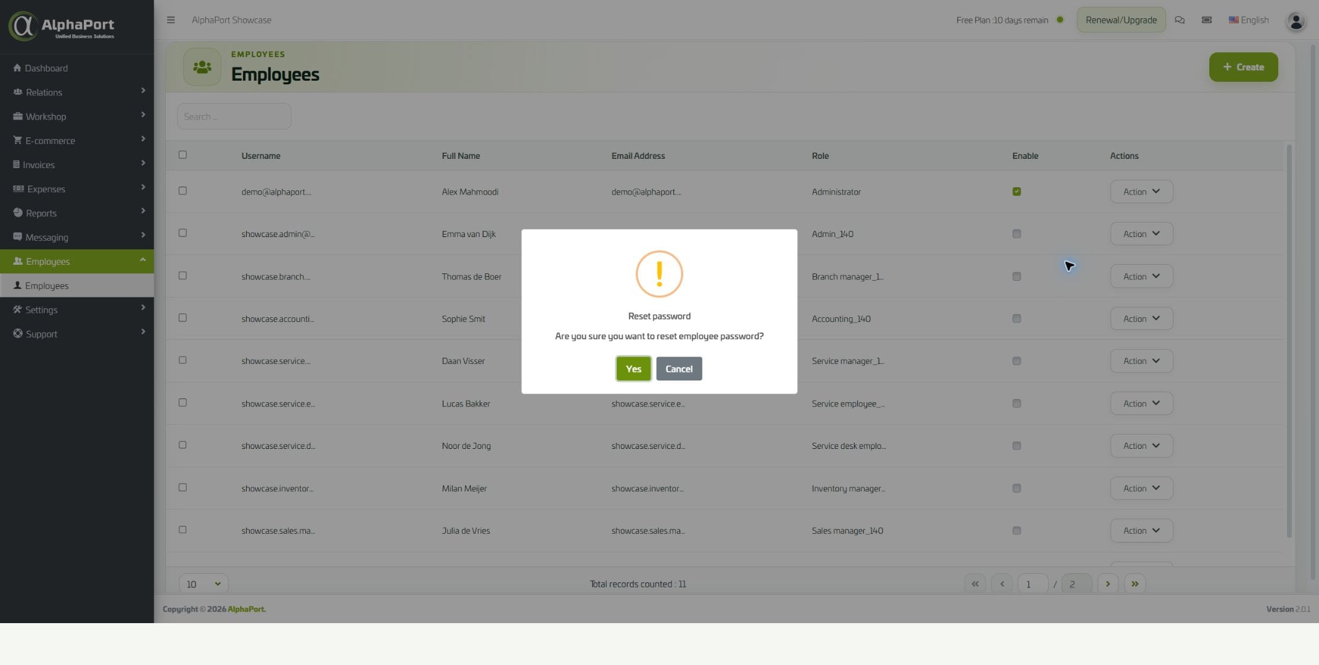This screenshot has height=665, width=1319.
Task: Toggle the Enable checkbox for Administrator row
Action: pyautogui.click(x=1017, y=191)
